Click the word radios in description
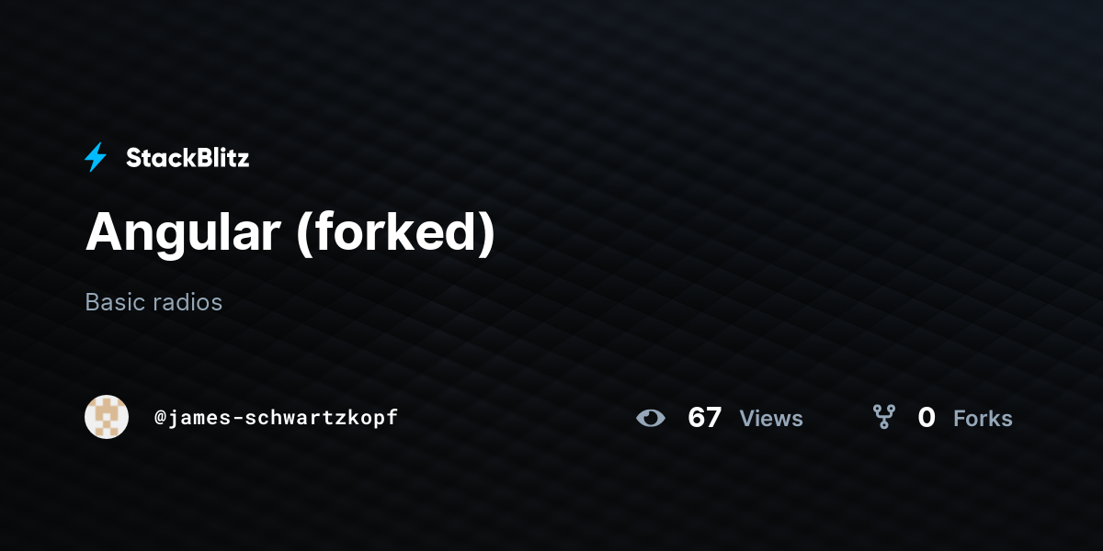 (x=188, y=302)
